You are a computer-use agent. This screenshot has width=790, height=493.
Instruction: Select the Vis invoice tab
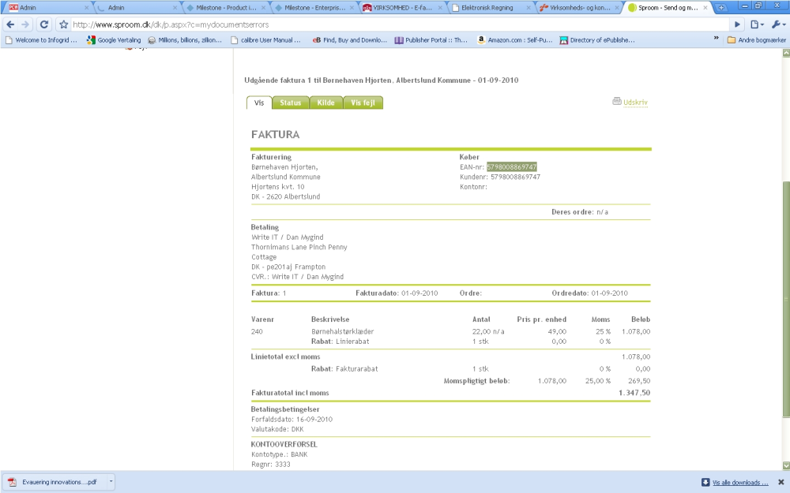pos(259,103)
